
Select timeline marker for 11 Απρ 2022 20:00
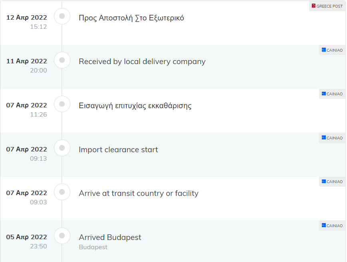pyautogui.click(x=62, y=60)
